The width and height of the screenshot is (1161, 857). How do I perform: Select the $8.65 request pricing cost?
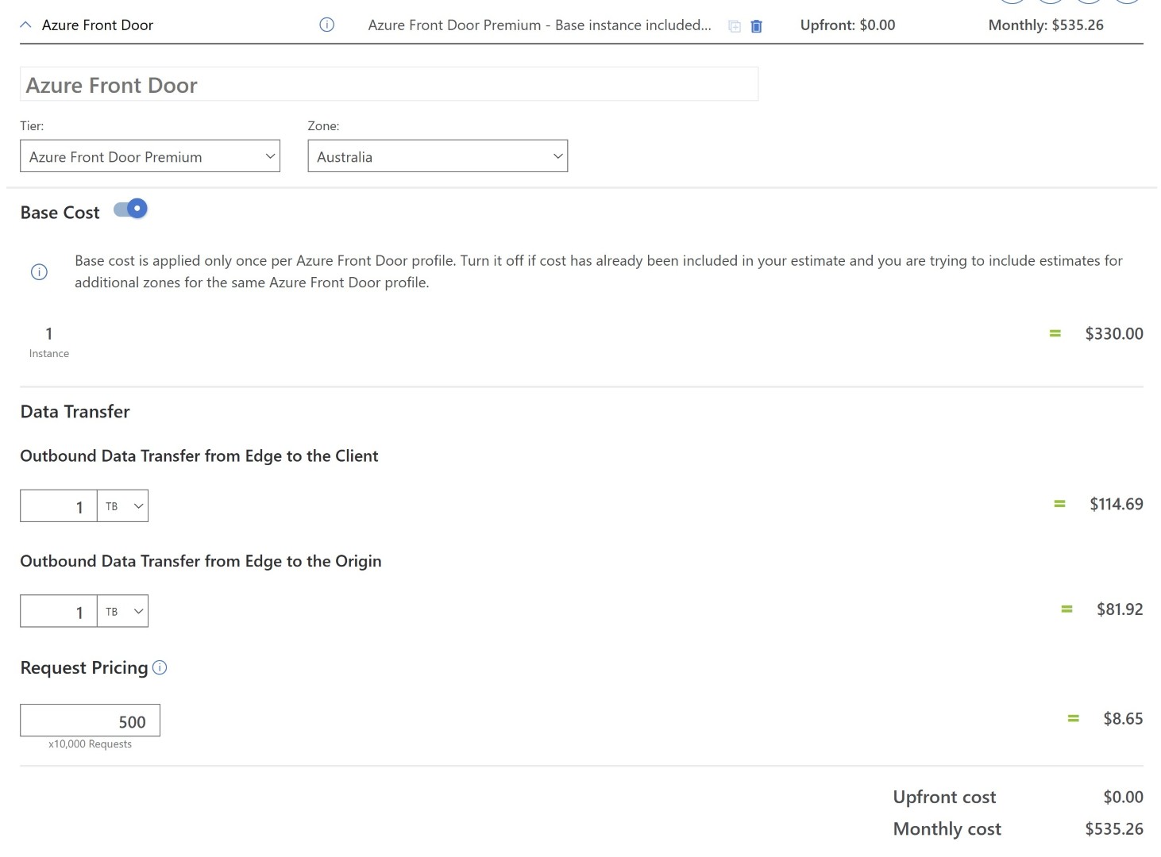[x=1123, y=719]
